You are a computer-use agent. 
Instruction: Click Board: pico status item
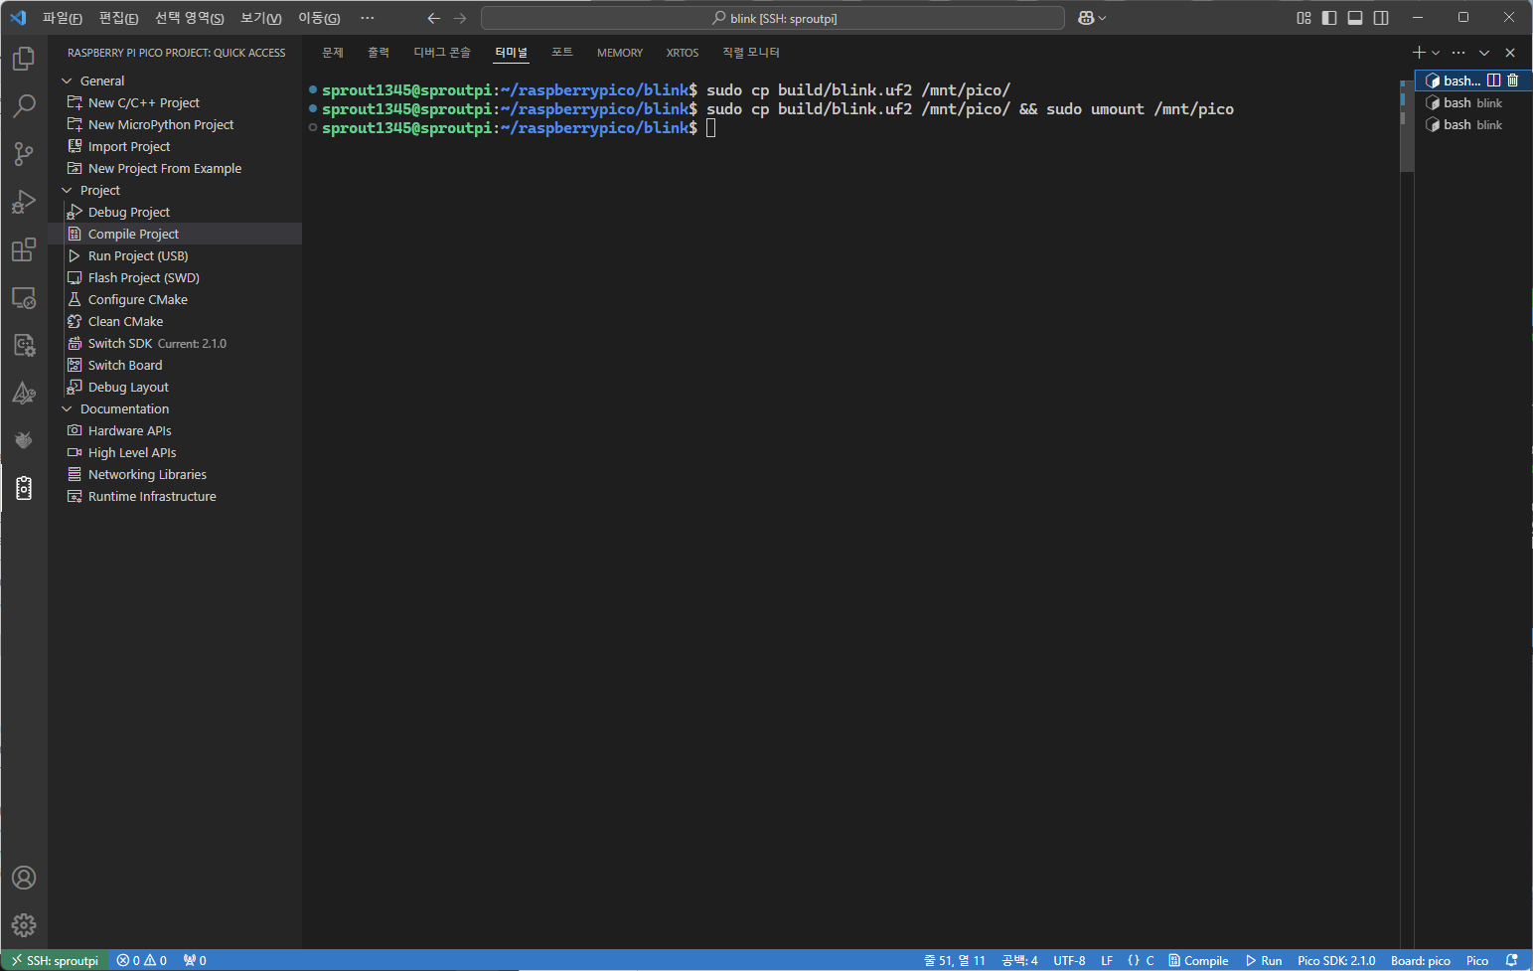tap(1420, 960)
